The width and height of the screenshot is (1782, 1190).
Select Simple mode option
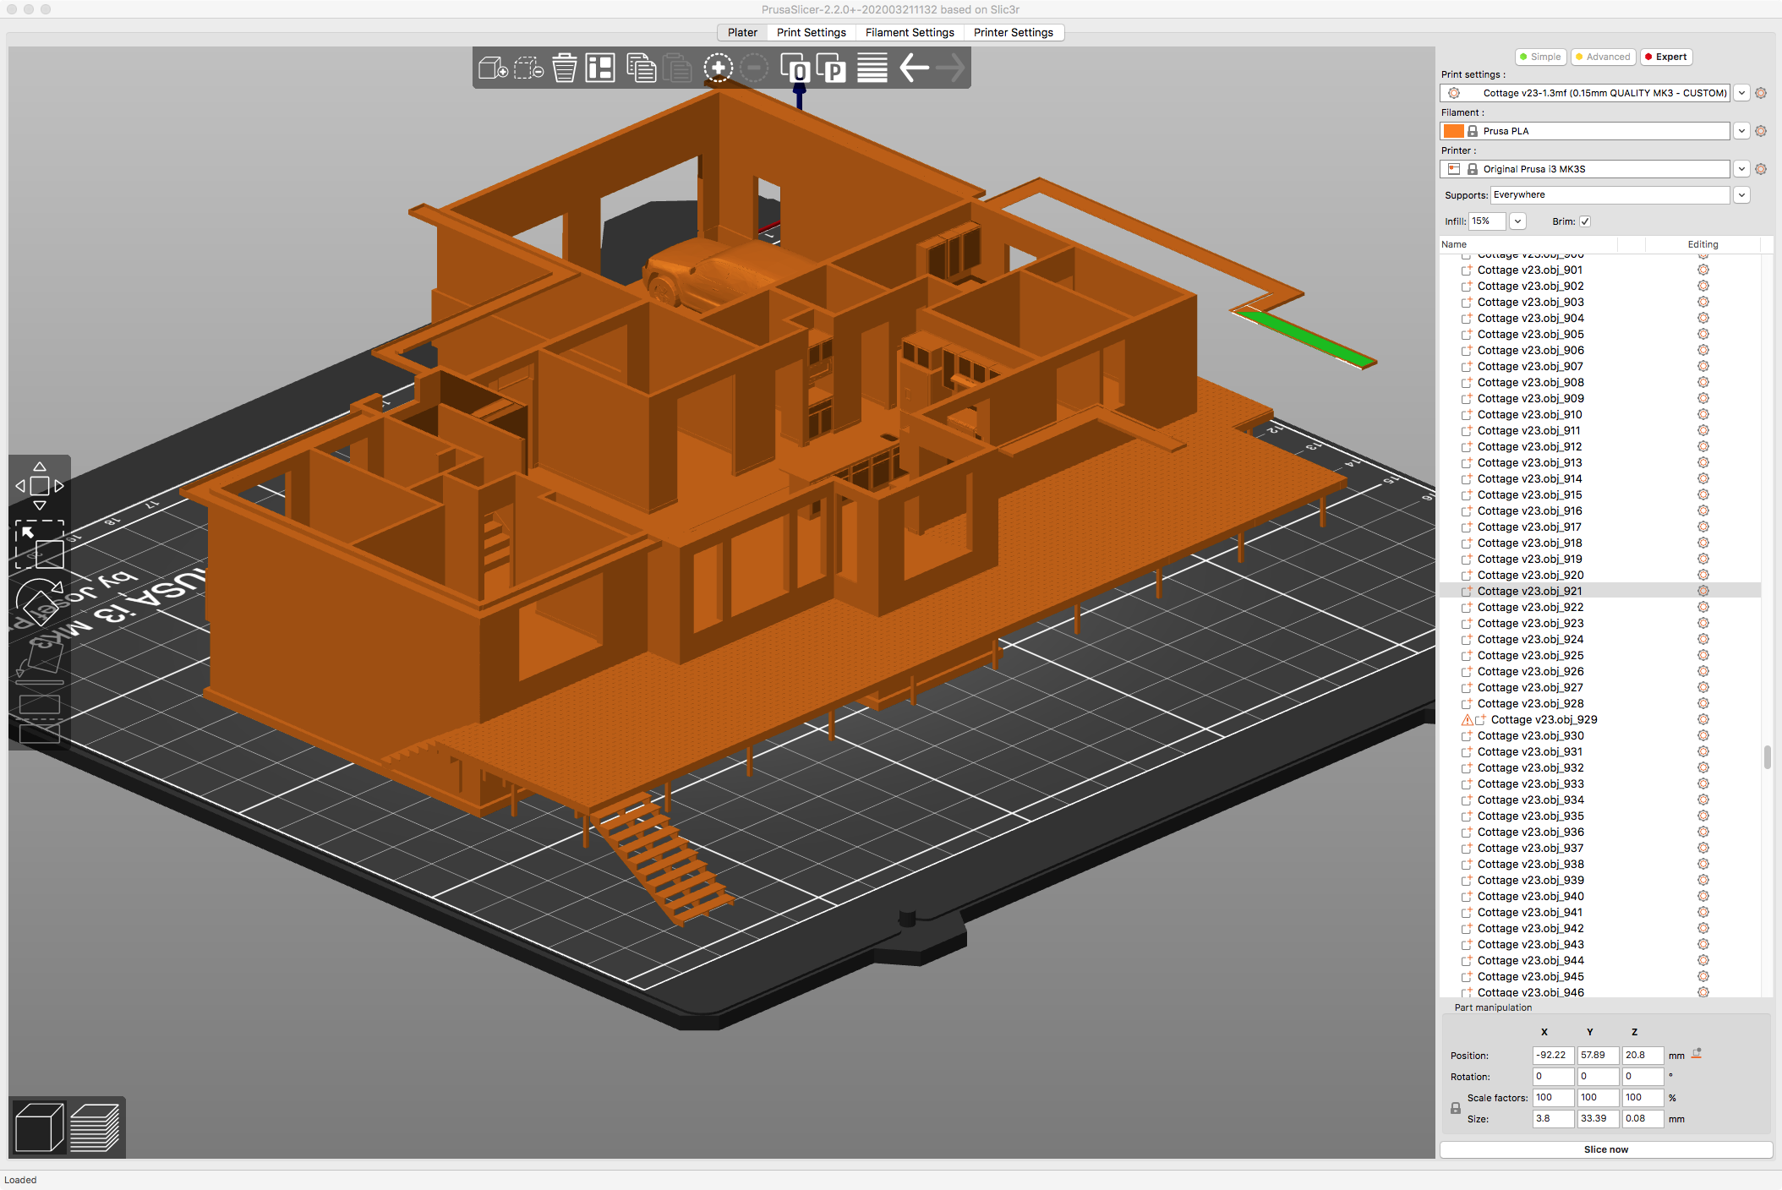tap(1540, 57)
